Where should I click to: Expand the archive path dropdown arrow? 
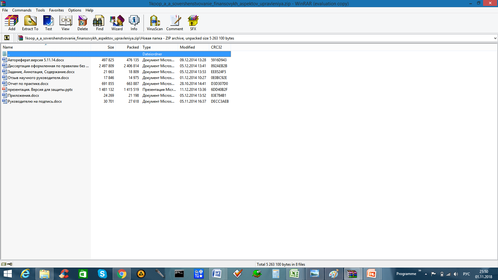click(495, 38)
